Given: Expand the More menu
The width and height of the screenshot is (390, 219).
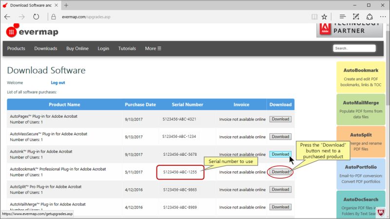Looking at the screenshot, I should pos(153,48).
